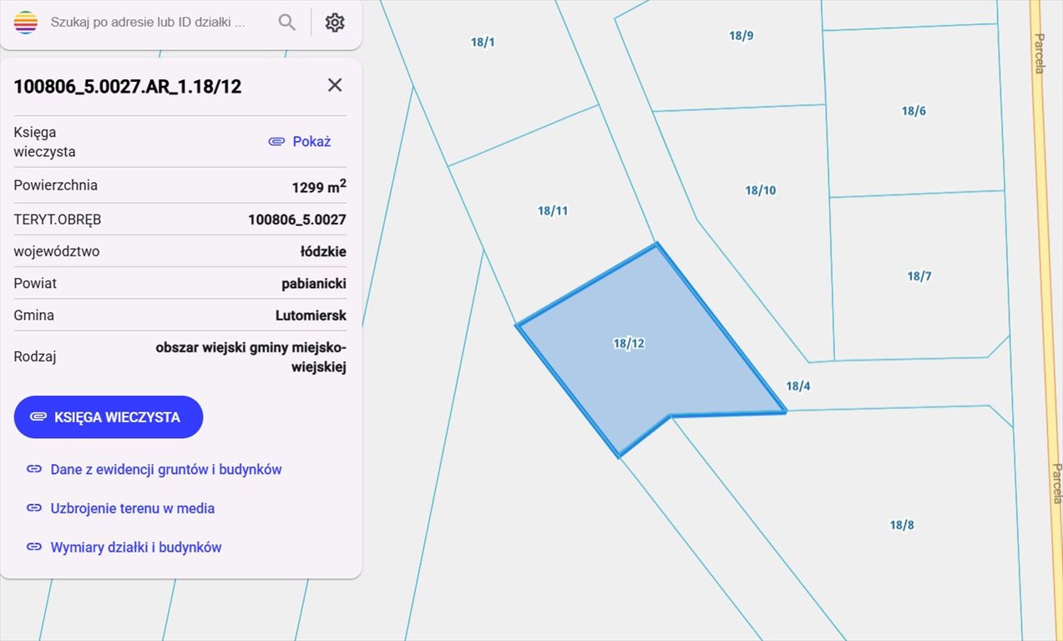This screenshot has height=641, width=1063.
Task: Click the colorful striped app logo
Action: pos(26,23)
